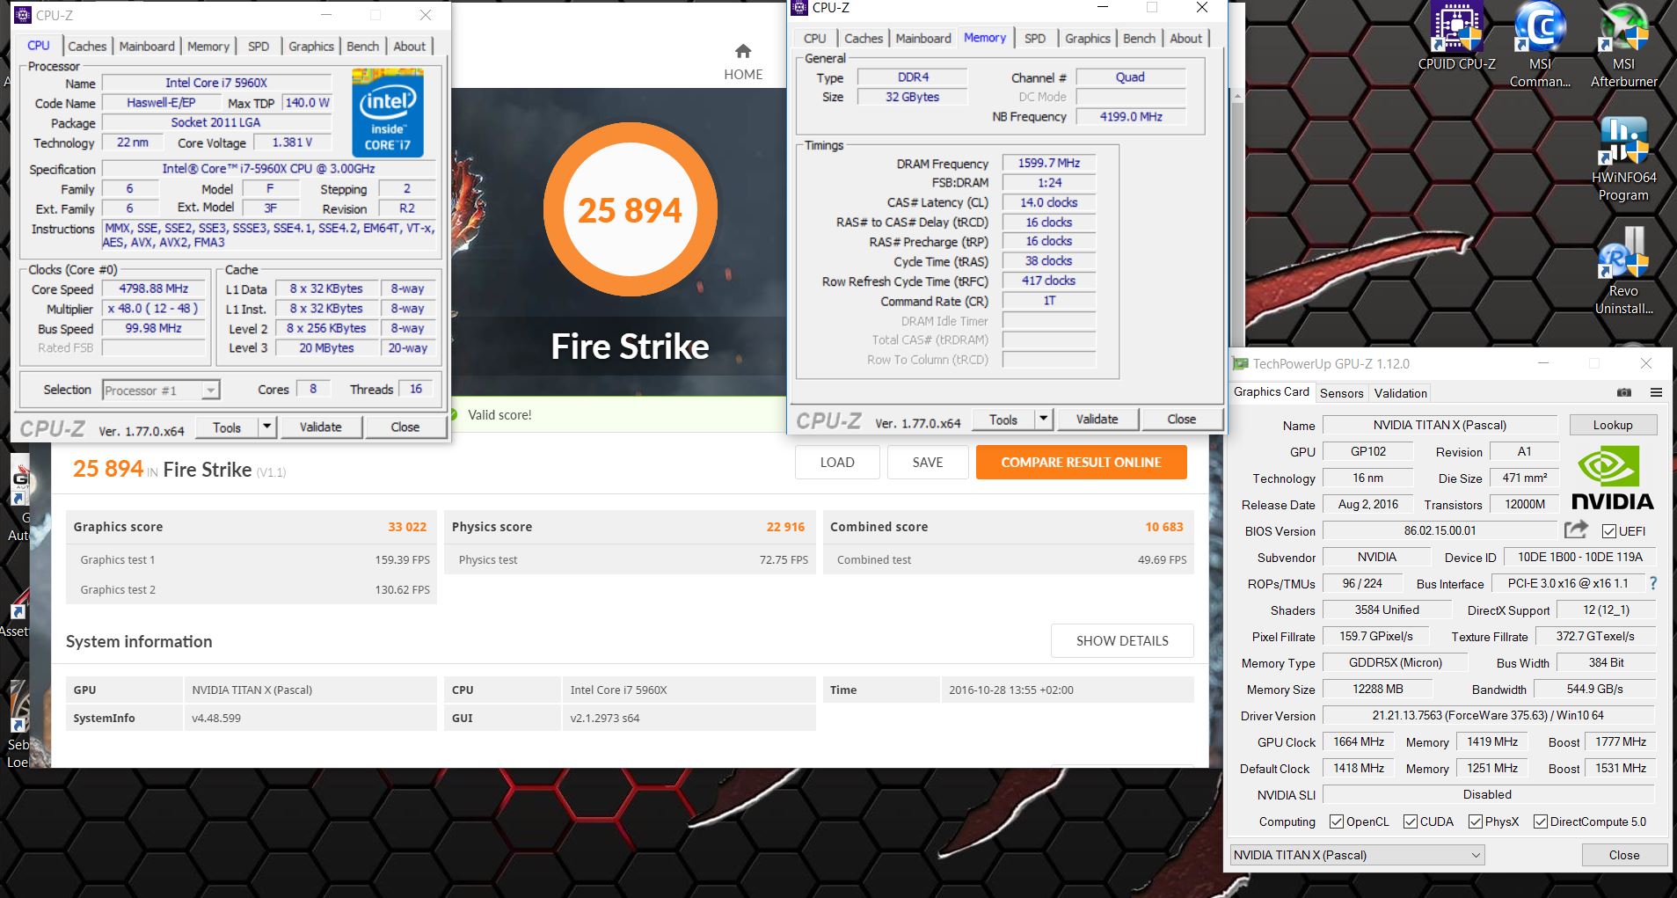Click the NVIDIA logo in GPU-Z
Image resolution: width=1677 pixels, height=898 pixels.
pos(1612,477)
